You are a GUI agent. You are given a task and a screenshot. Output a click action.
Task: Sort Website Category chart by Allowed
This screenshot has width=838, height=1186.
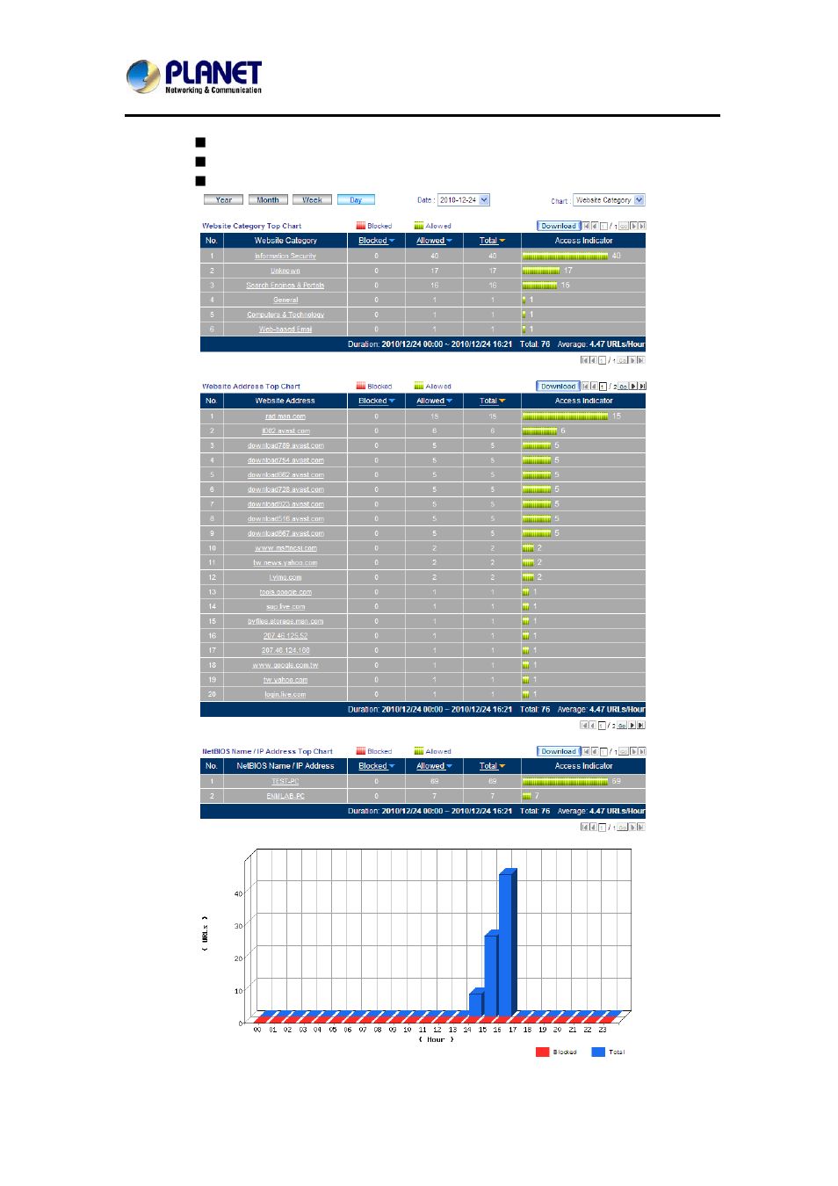point(434,241)
